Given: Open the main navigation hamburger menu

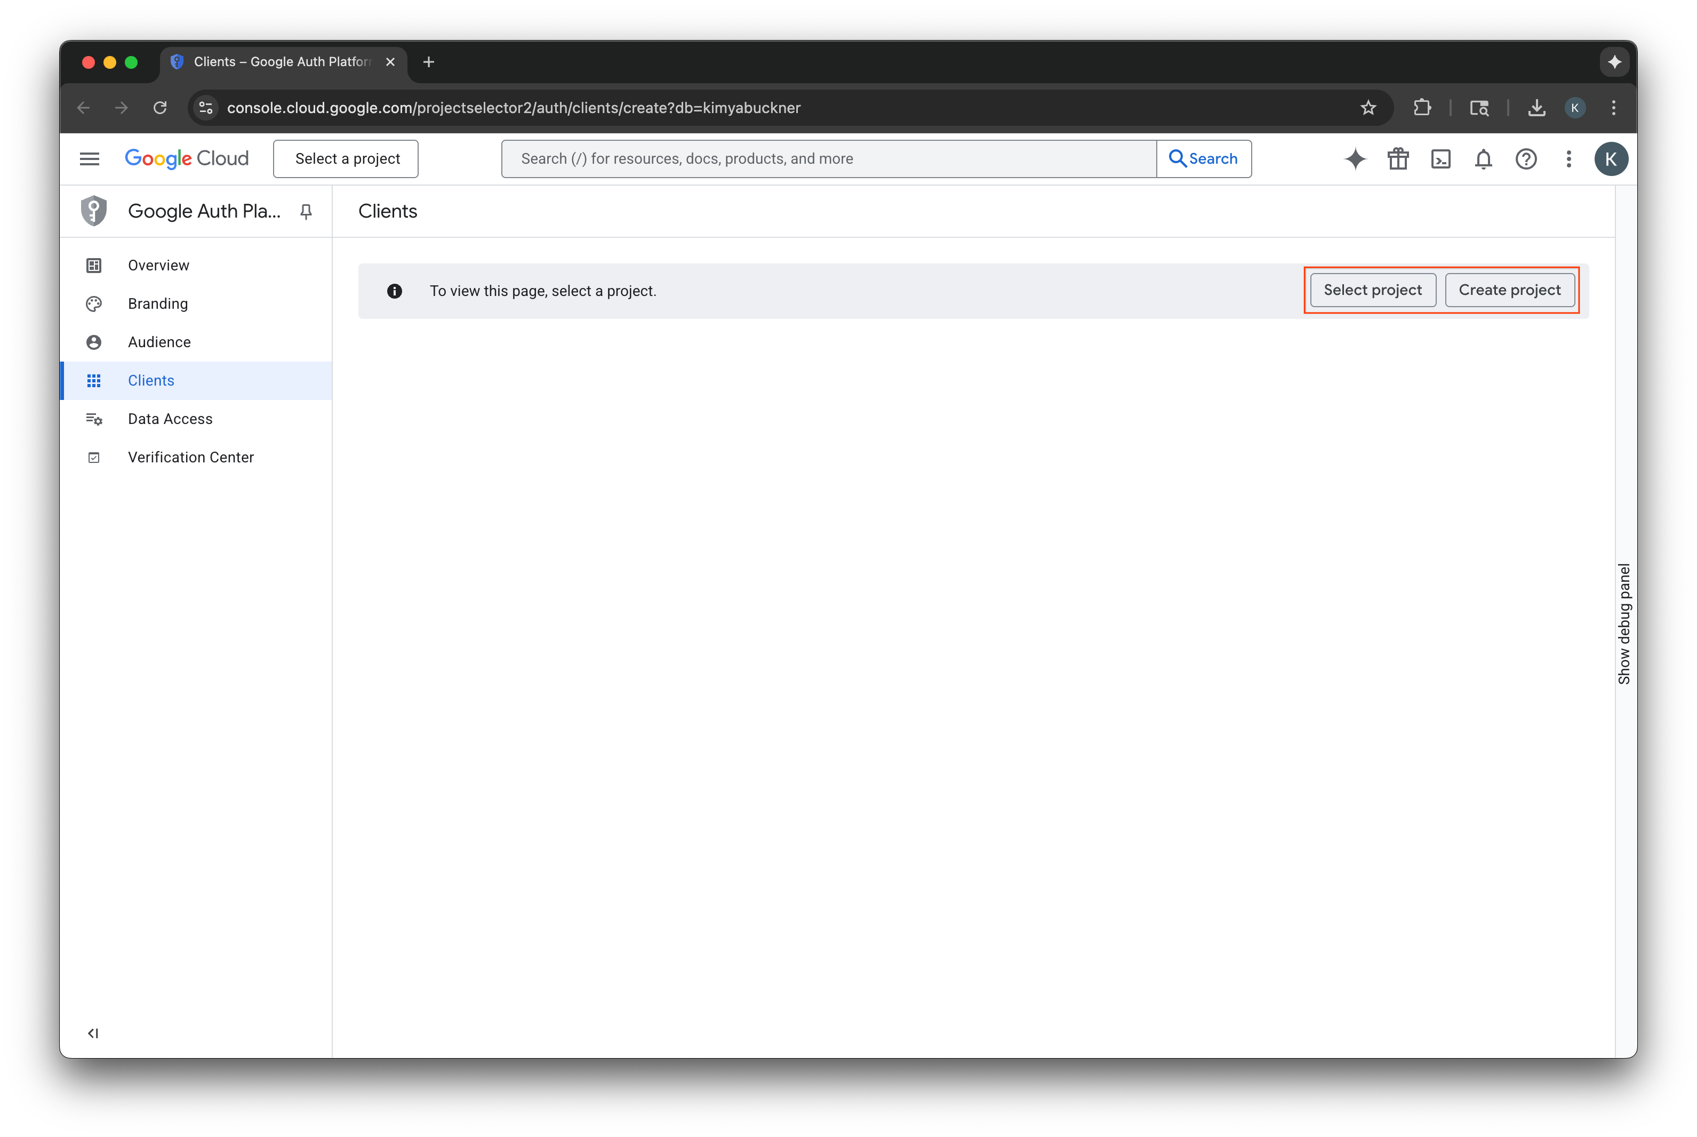Looking at the screenshot, I should pyautogui.click(x=89, y=158).
